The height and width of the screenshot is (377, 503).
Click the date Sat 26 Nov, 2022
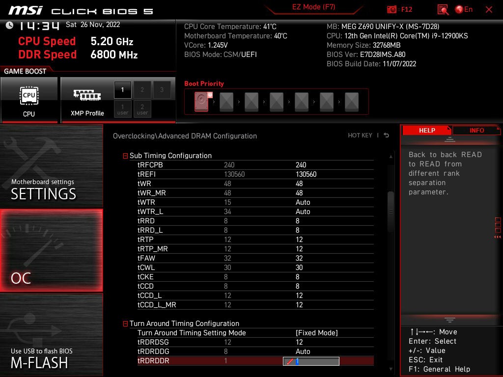(93, 25)
